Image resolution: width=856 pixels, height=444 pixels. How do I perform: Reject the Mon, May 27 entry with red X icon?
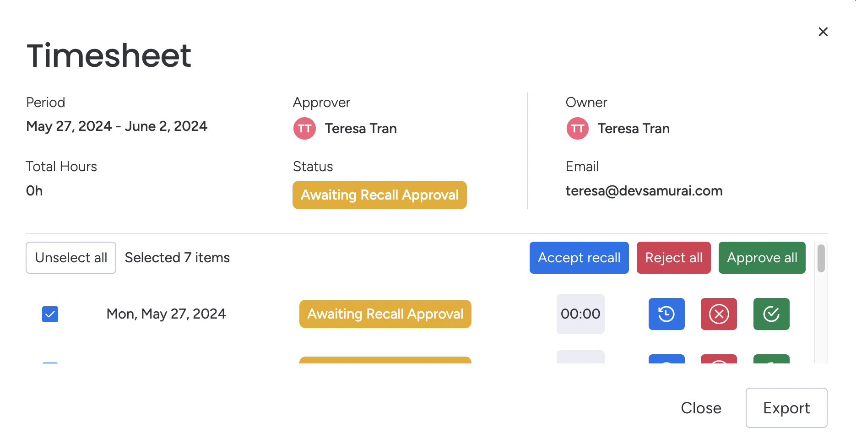(719, 314)
